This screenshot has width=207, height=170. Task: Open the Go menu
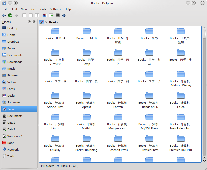pos(33,9)
